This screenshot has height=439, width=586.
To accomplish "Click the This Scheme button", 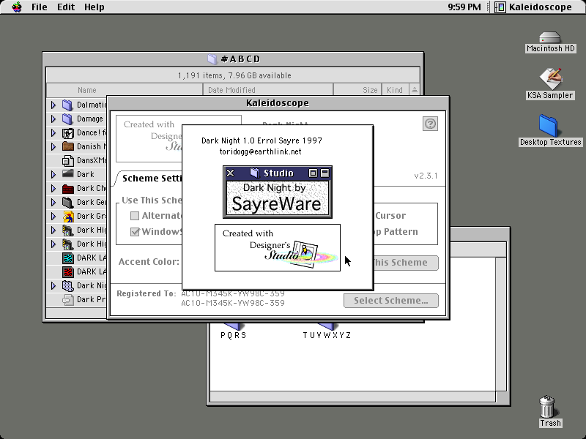I will point(406,263).
